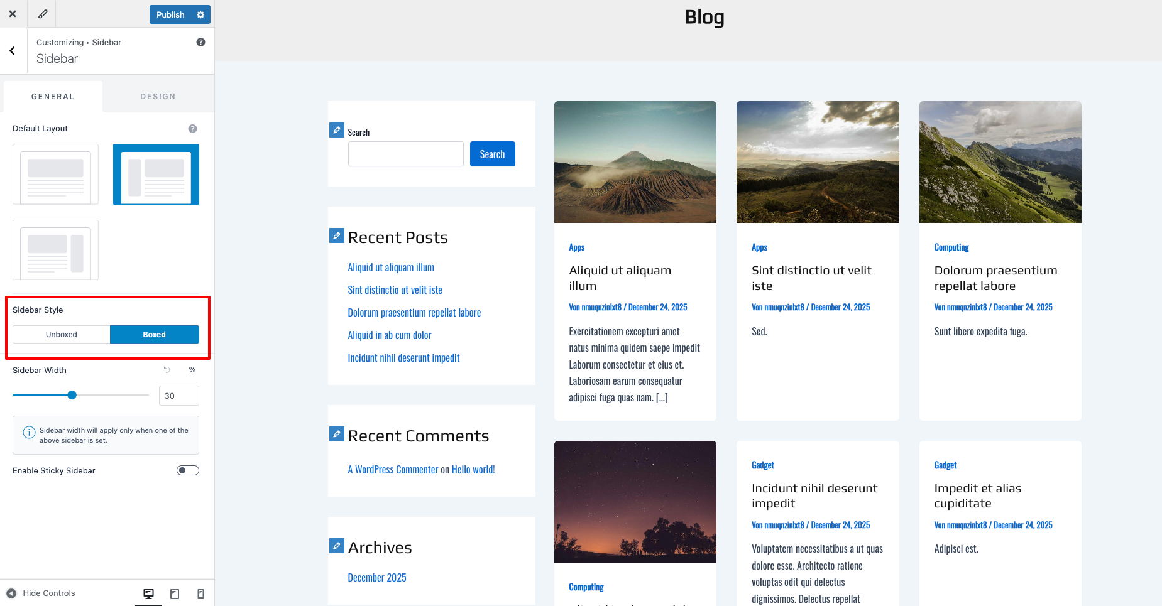Image resolution: width=1162 pixels, height=606 pixels.
Task: Open the December 2025 archive link
Action: point(377,578)
